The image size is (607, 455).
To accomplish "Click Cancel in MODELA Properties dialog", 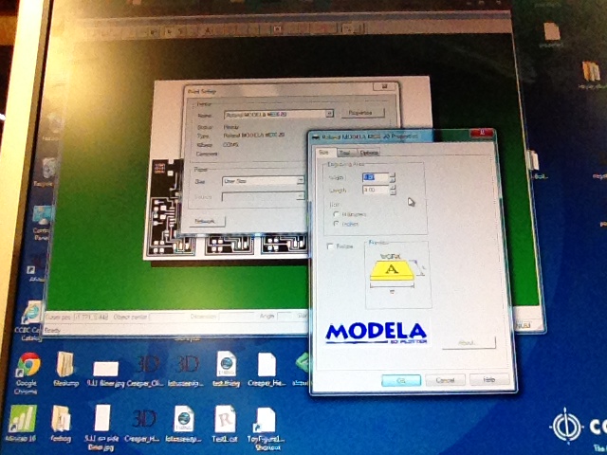I will coord(445,380).
